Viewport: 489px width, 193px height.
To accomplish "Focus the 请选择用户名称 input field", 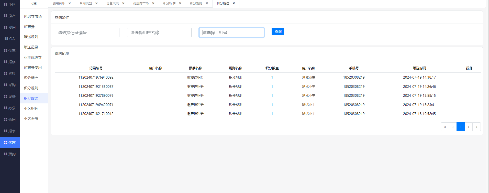I will tap(159, 33).
